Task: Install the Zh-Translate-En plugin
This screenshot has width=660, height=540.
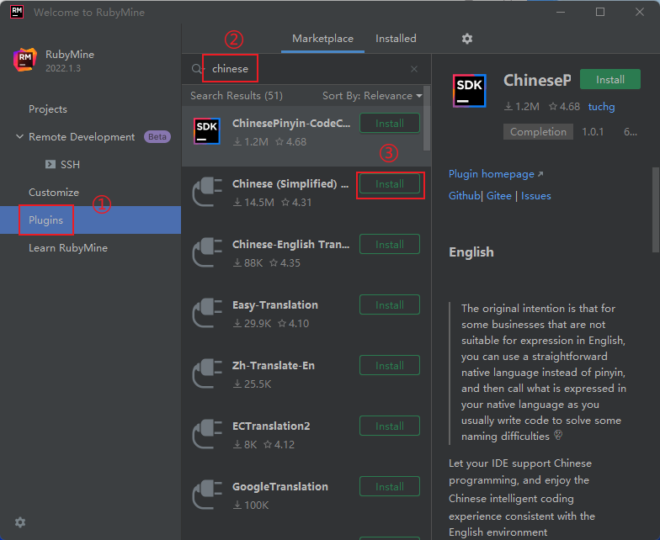Action: click(x=390, y=365)
